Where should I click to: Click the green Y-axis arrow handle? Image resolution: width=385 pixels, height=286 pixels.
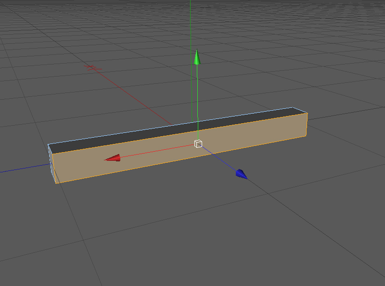point(197,57)
